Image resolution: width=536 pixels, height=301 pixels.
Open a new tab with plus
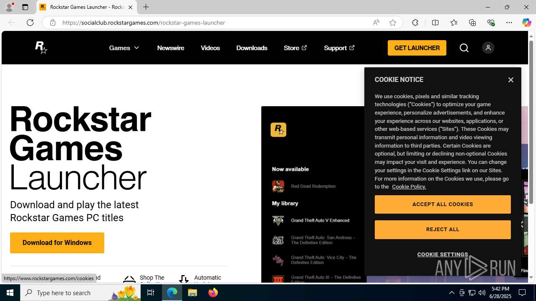point(146,7)
